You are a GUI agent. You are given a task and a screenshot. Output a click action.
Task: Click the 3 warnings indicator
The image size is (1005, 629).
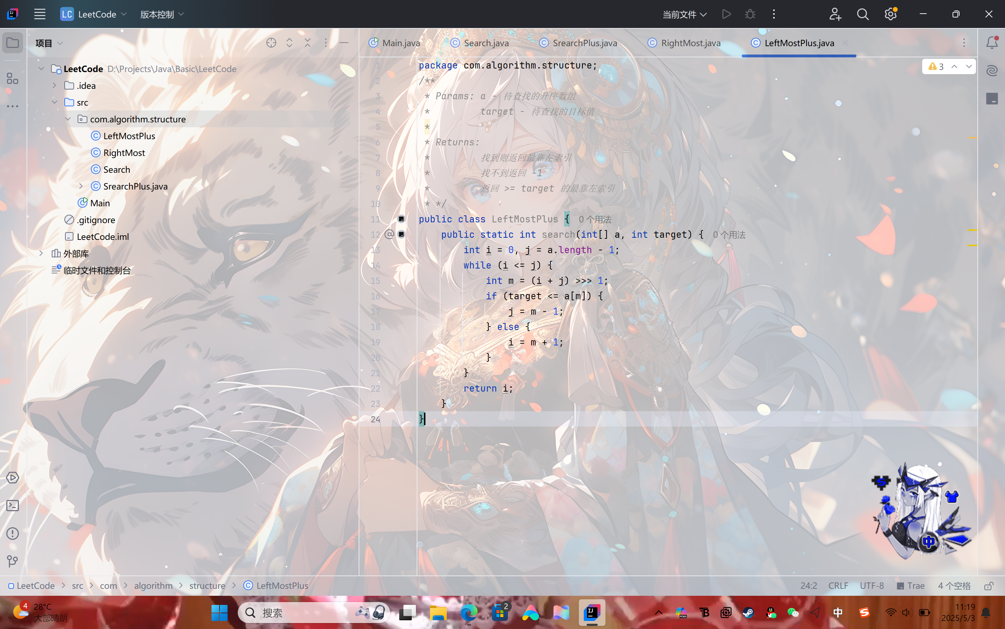click(x=936, y=66)
